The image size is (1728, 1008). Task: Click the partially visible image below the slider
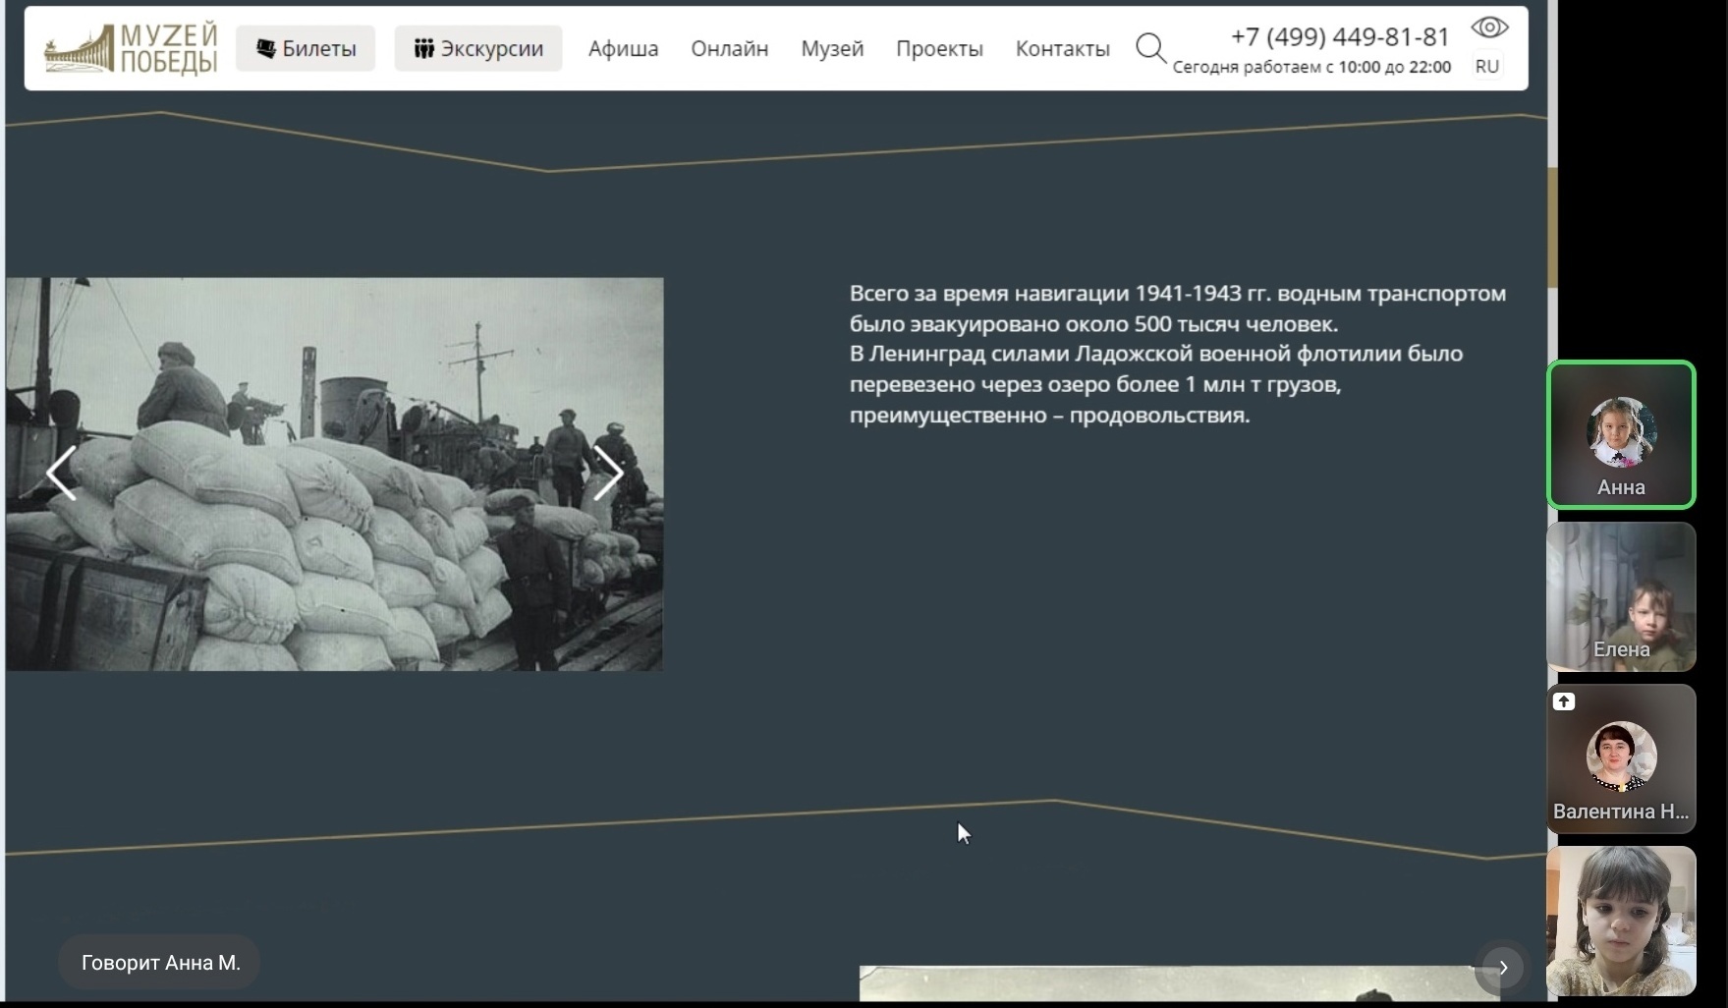(1179, 983)
